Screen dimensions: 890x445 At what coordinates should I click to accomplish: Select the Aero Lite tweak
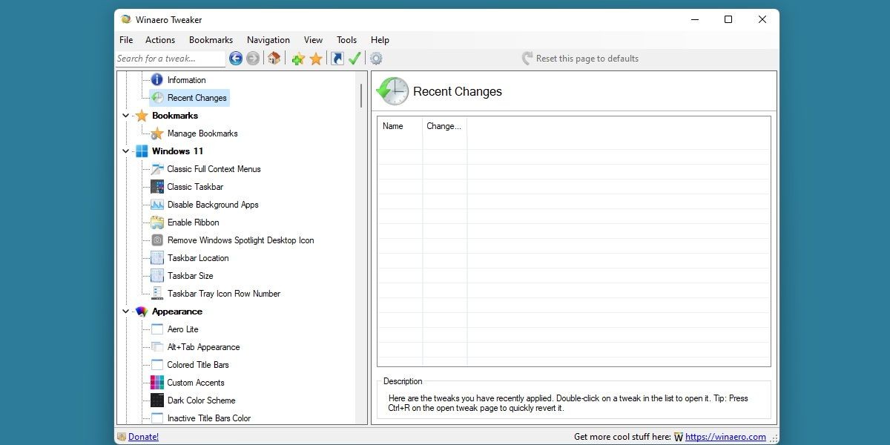(x=182, y=329)
